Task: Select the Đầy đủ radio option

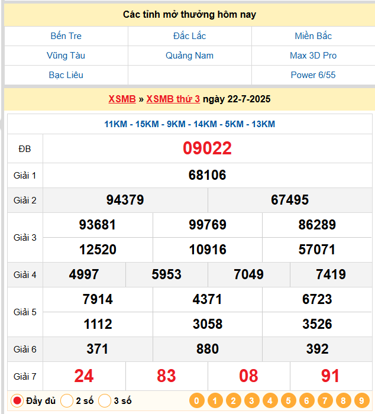Action: (17, 401)
